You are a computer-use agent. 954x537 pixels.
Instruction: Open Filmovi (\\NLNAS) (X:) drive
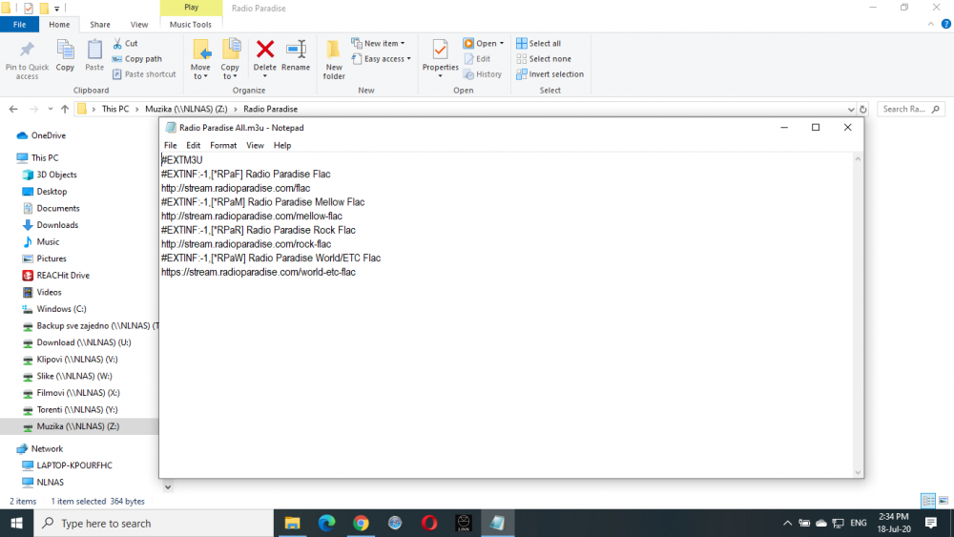72,393
